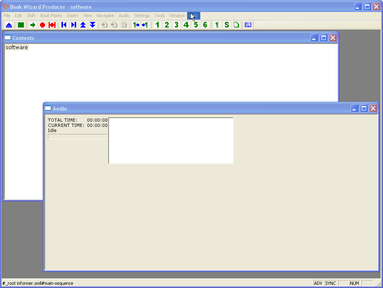Click the first grayed-out document import icon
Screen dimensions: 383x288
(105, 25)
